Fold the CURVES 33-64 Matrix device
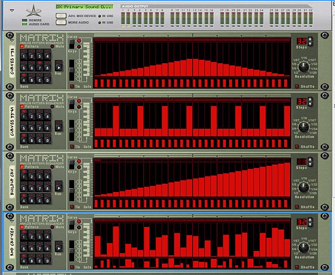This screenshot has height=275, width=335. [x=12, y=101]
